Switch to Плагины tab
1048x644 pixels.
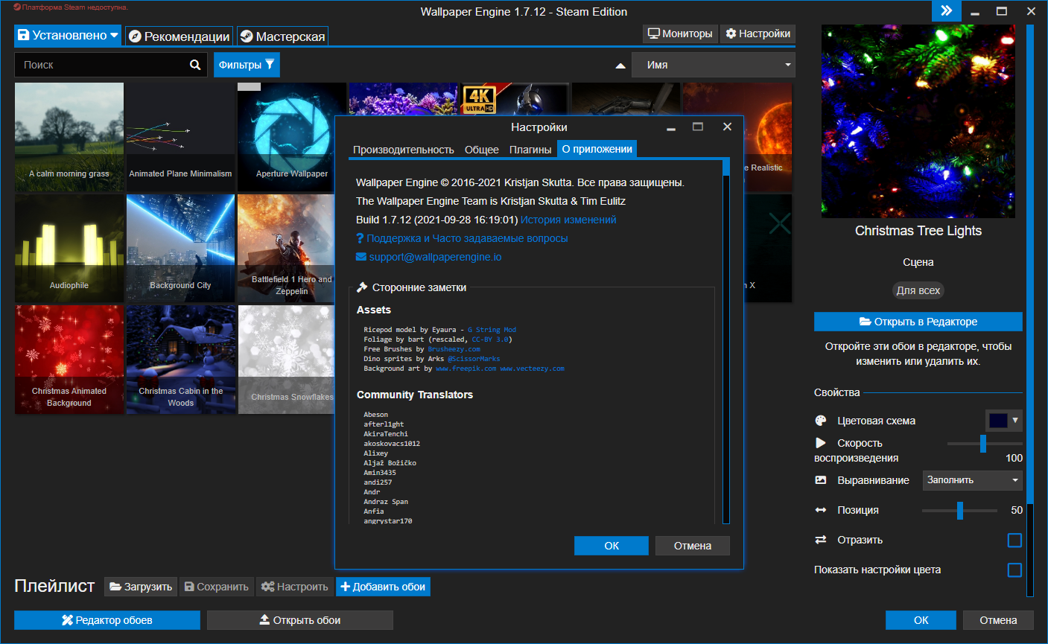530,150
